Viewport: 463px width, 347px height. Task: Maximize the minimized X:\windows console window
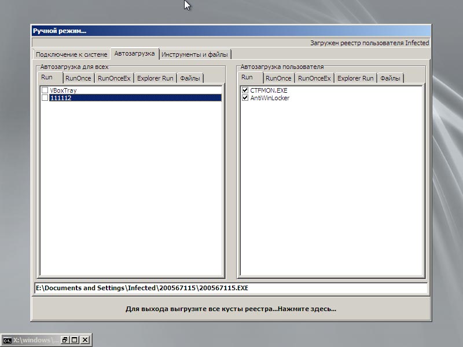click(75, 340)
